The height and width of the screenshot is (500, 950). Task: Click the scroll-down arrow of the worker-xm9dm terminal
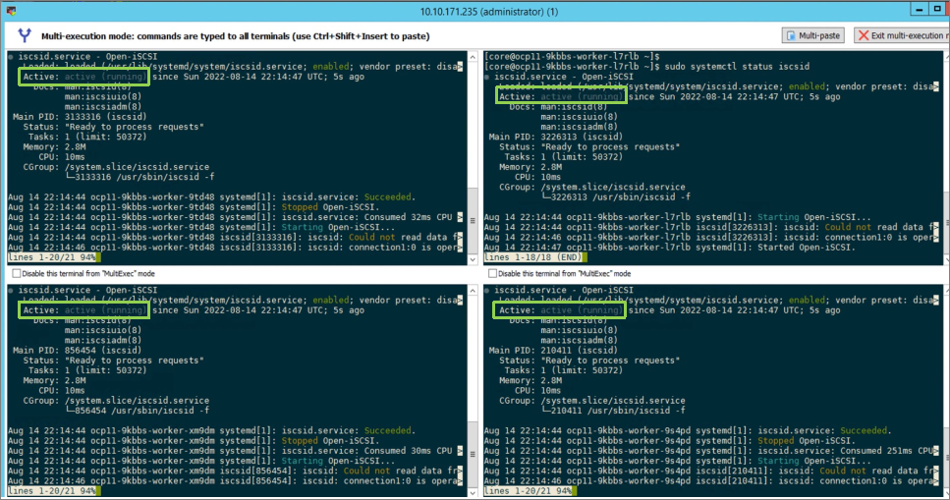473,493
